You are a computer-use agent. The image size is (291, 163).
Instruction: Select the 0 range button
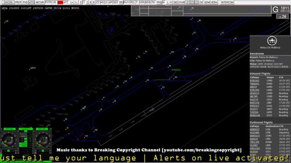(81, 2)
